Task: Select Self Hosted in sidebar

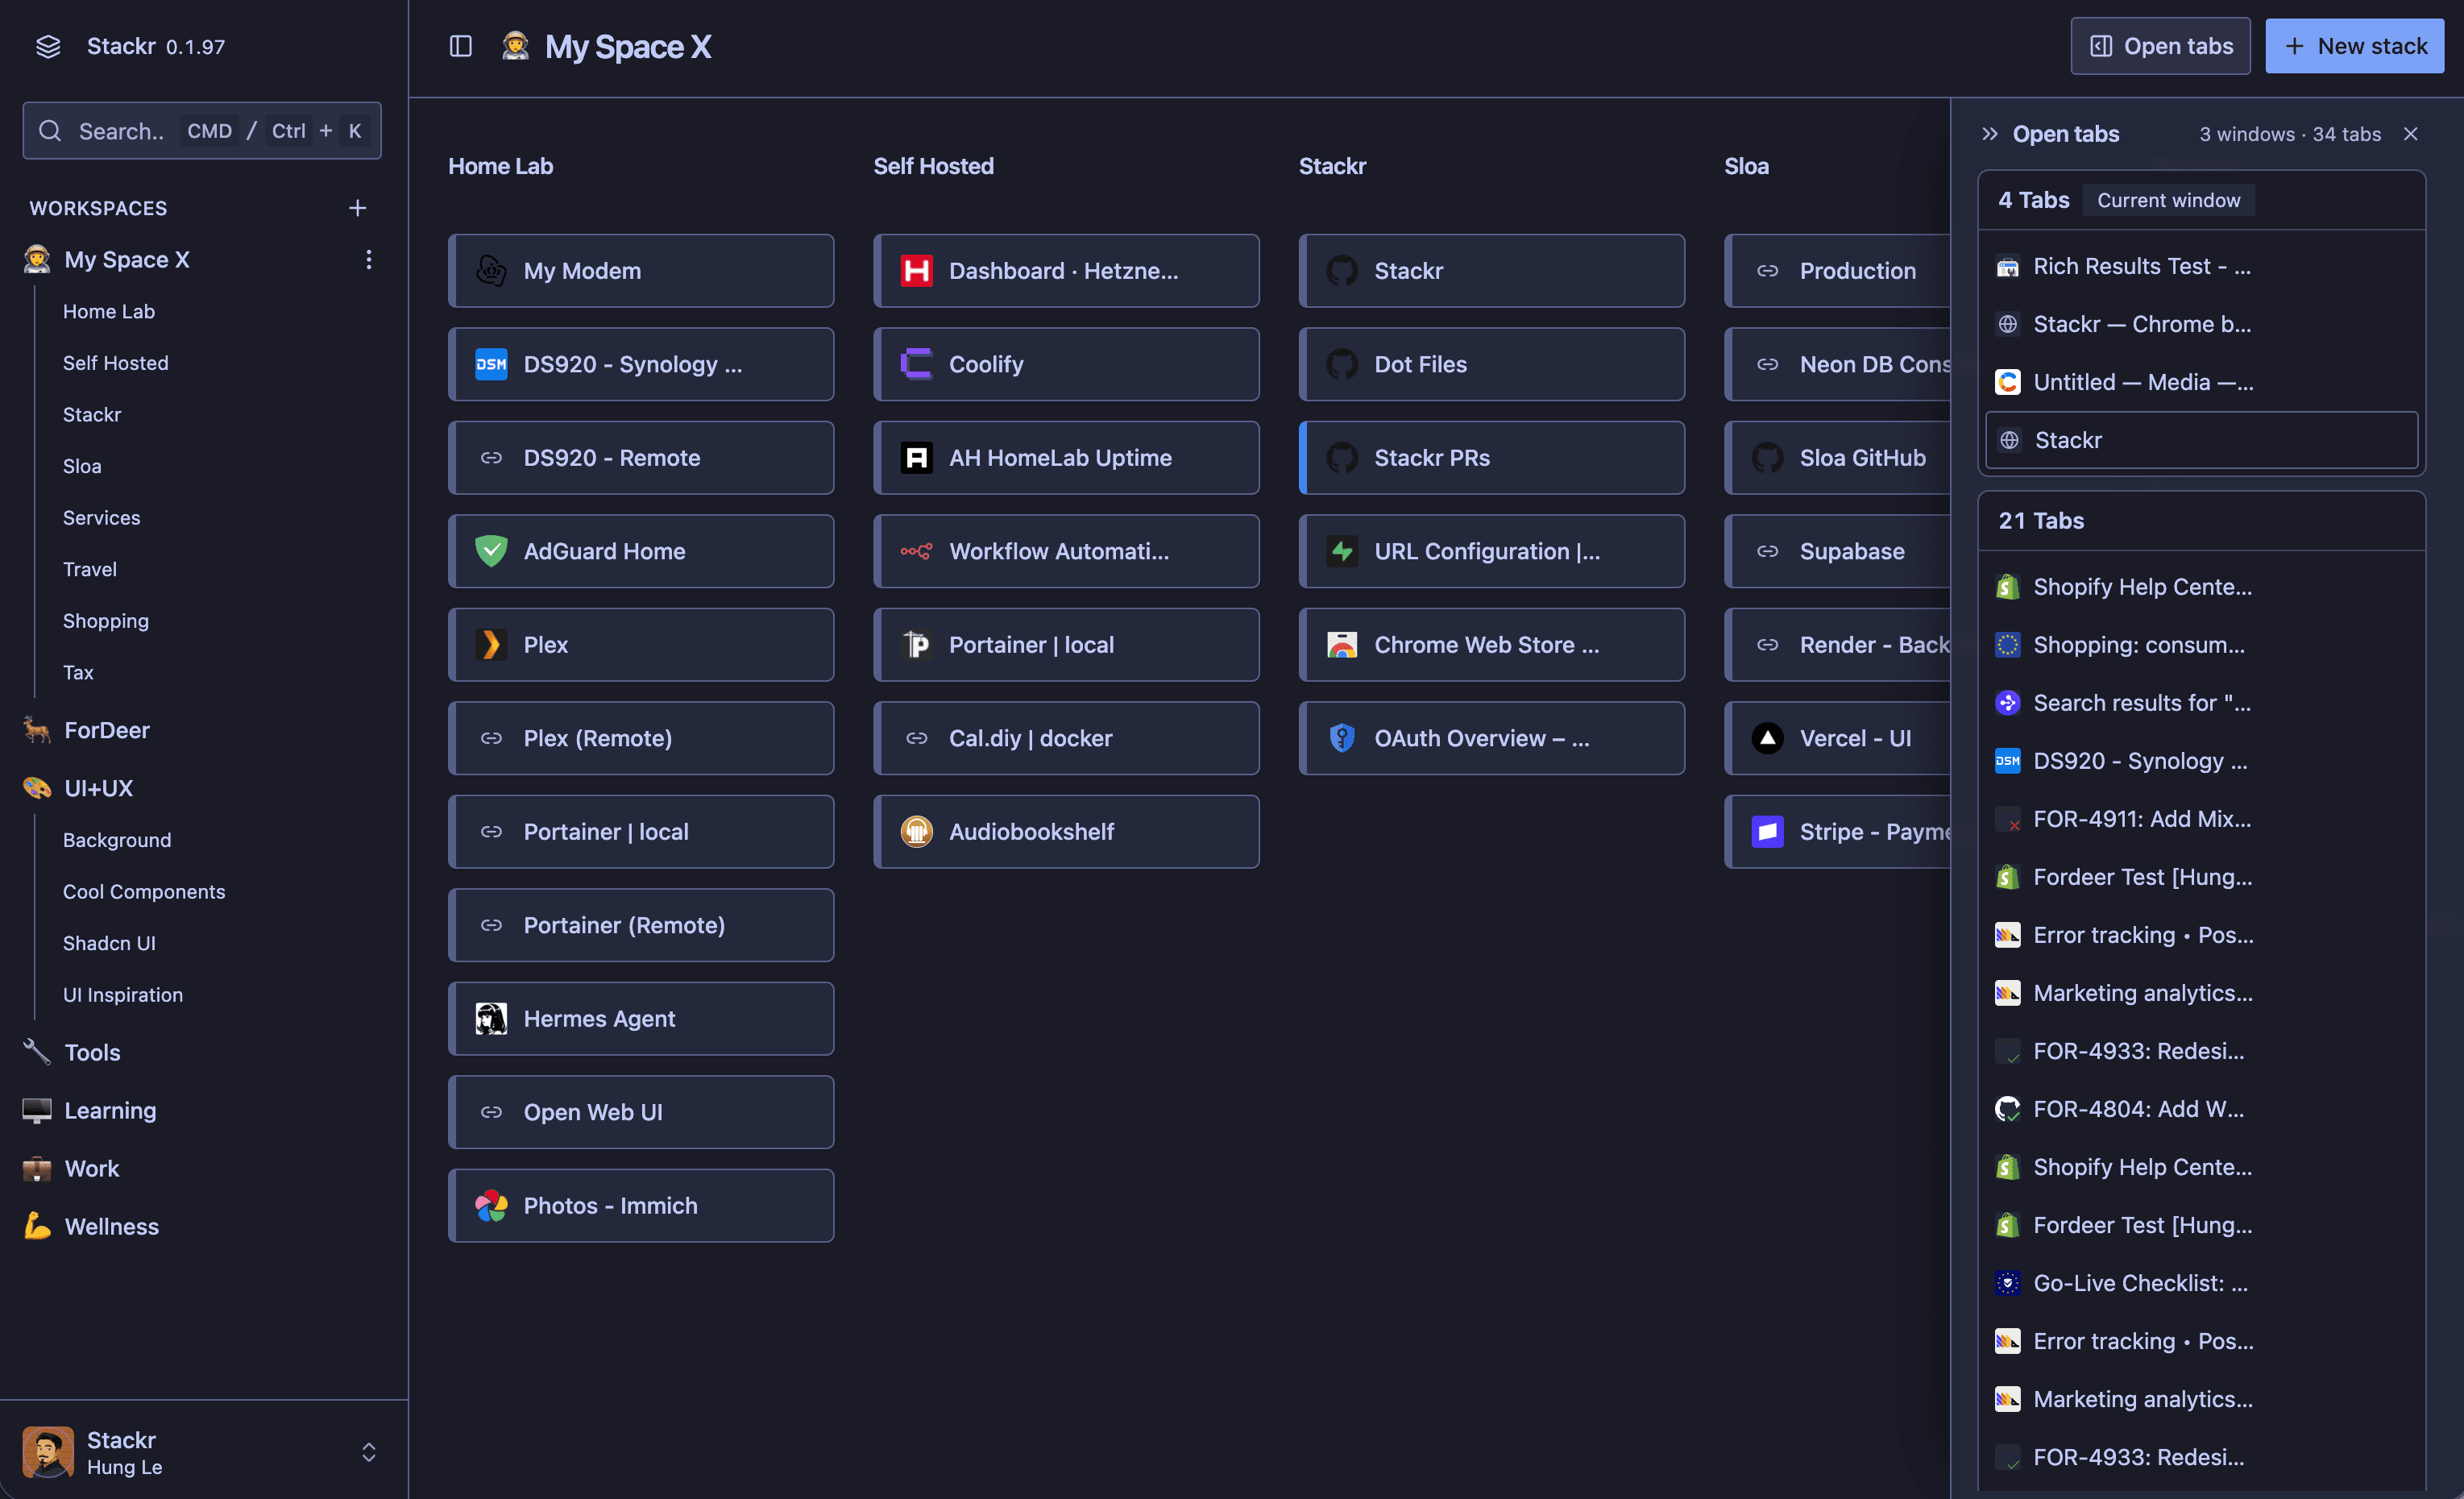Action: click(x=116, y=363)
